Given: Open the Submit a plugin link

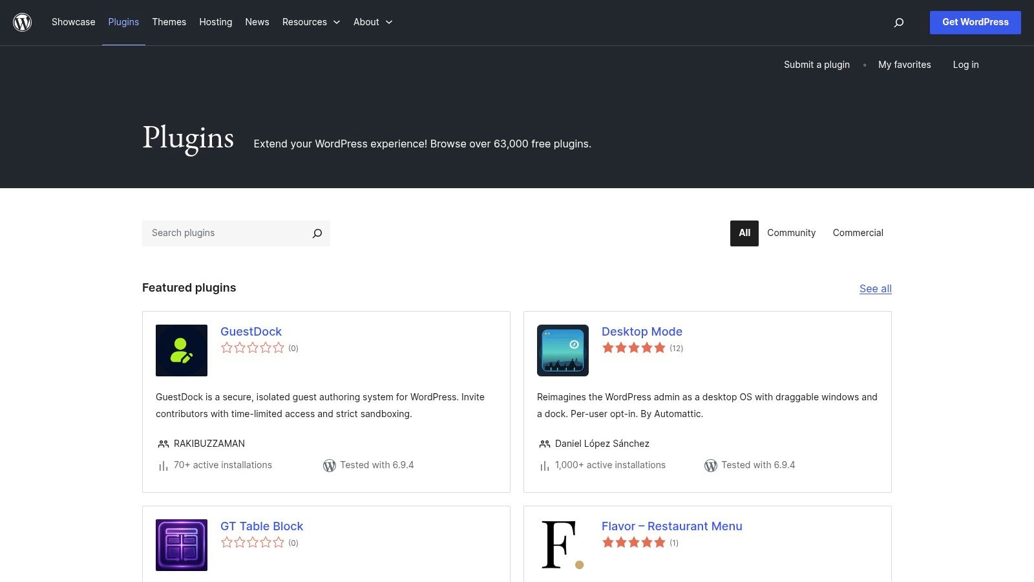Looking at the screenshot, I should [817, 65].
